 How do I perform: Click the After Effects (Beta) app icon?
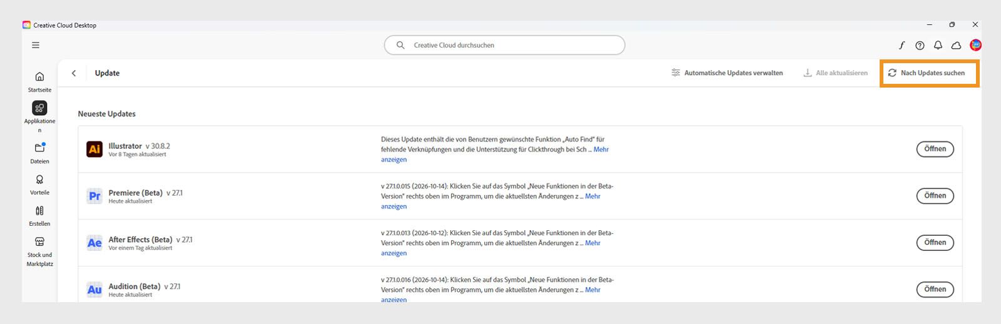(94, 243)
